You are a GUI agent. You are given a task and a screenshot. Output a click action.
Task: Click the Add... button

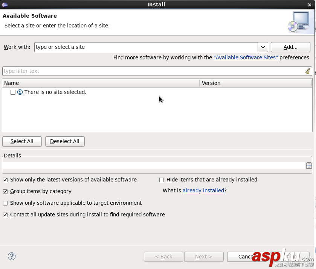point(290,47)
